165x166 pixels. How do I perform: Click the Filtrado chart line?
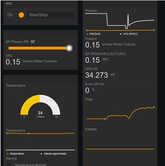point(120,149)
